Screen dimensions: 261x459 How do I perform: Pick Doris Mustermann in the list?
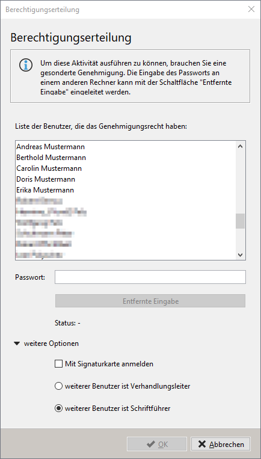tap(126, 179)
